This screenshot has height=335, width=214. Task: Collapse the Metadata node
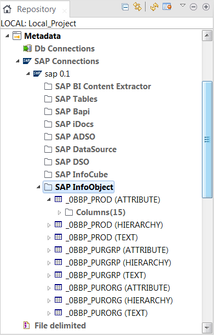click(7, 36)
